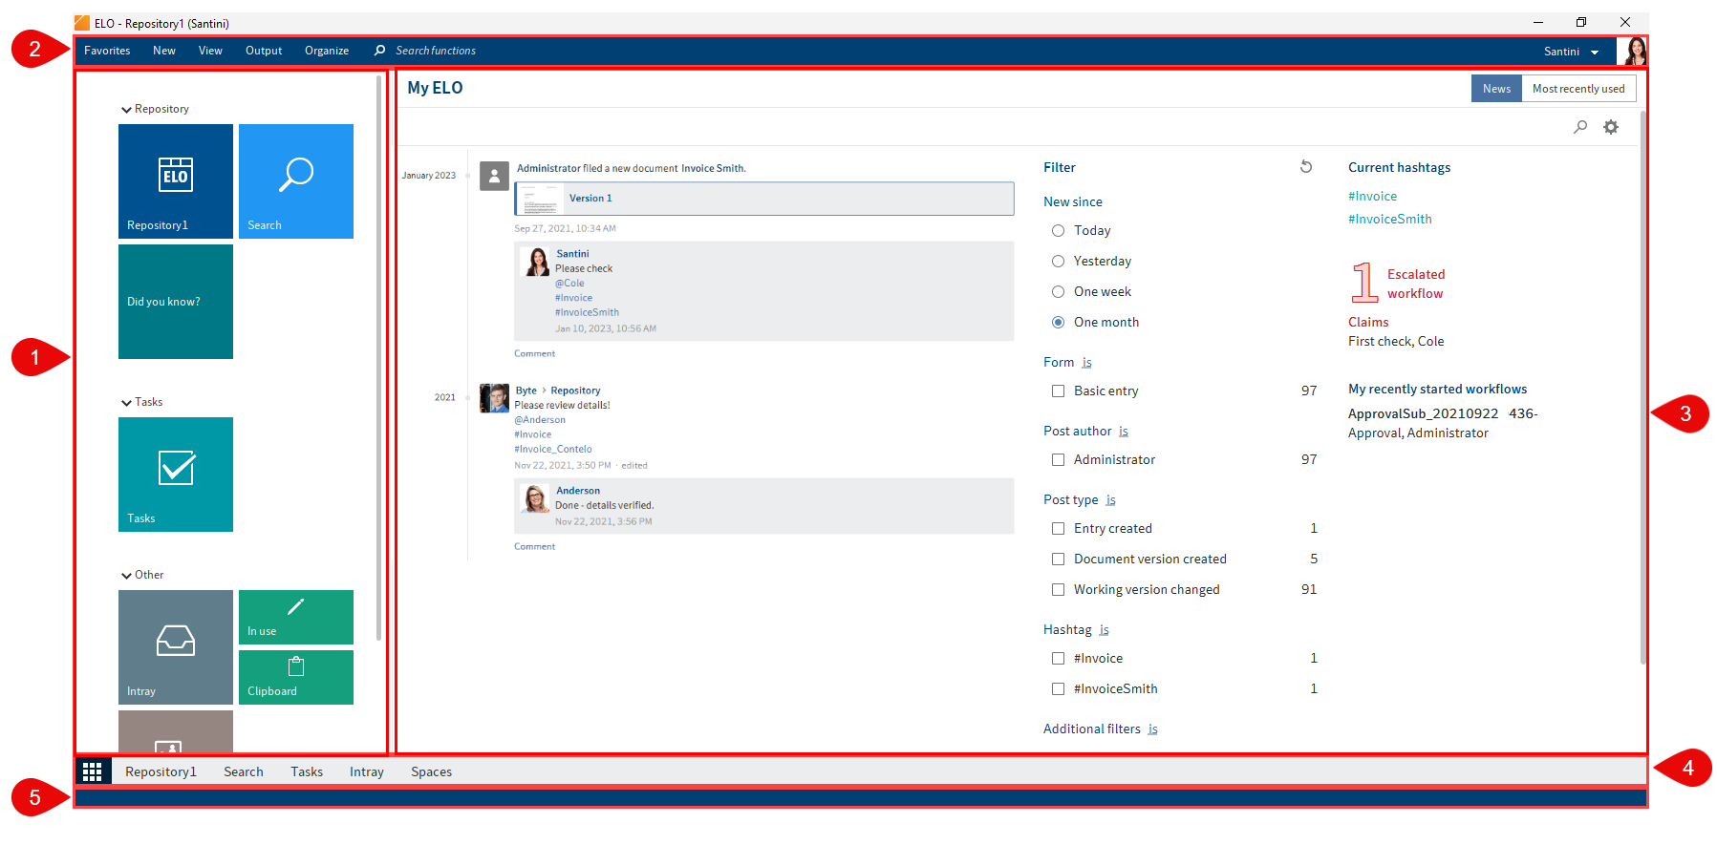Select the Today radio button
This screenshot has height=845, width=1717.
click(1058, 231)
